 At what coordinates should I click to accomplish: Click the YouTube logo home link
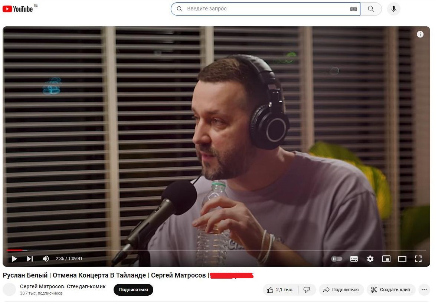(18, 9)
